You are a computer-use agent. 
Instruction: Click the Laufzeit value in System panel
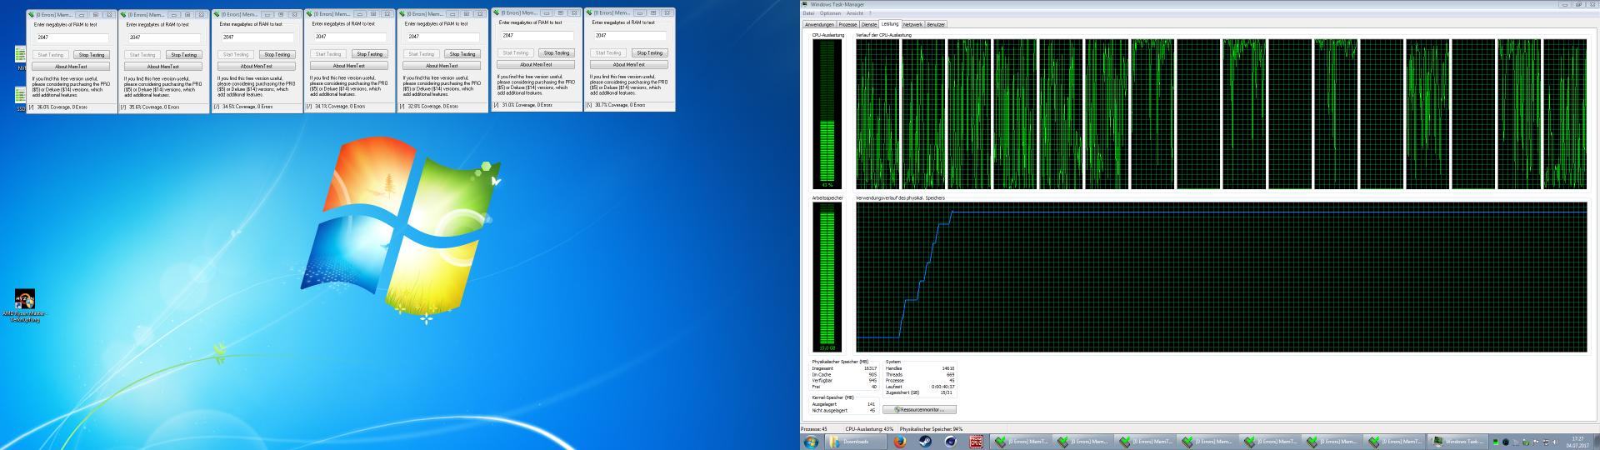click(x=945, y=387)
